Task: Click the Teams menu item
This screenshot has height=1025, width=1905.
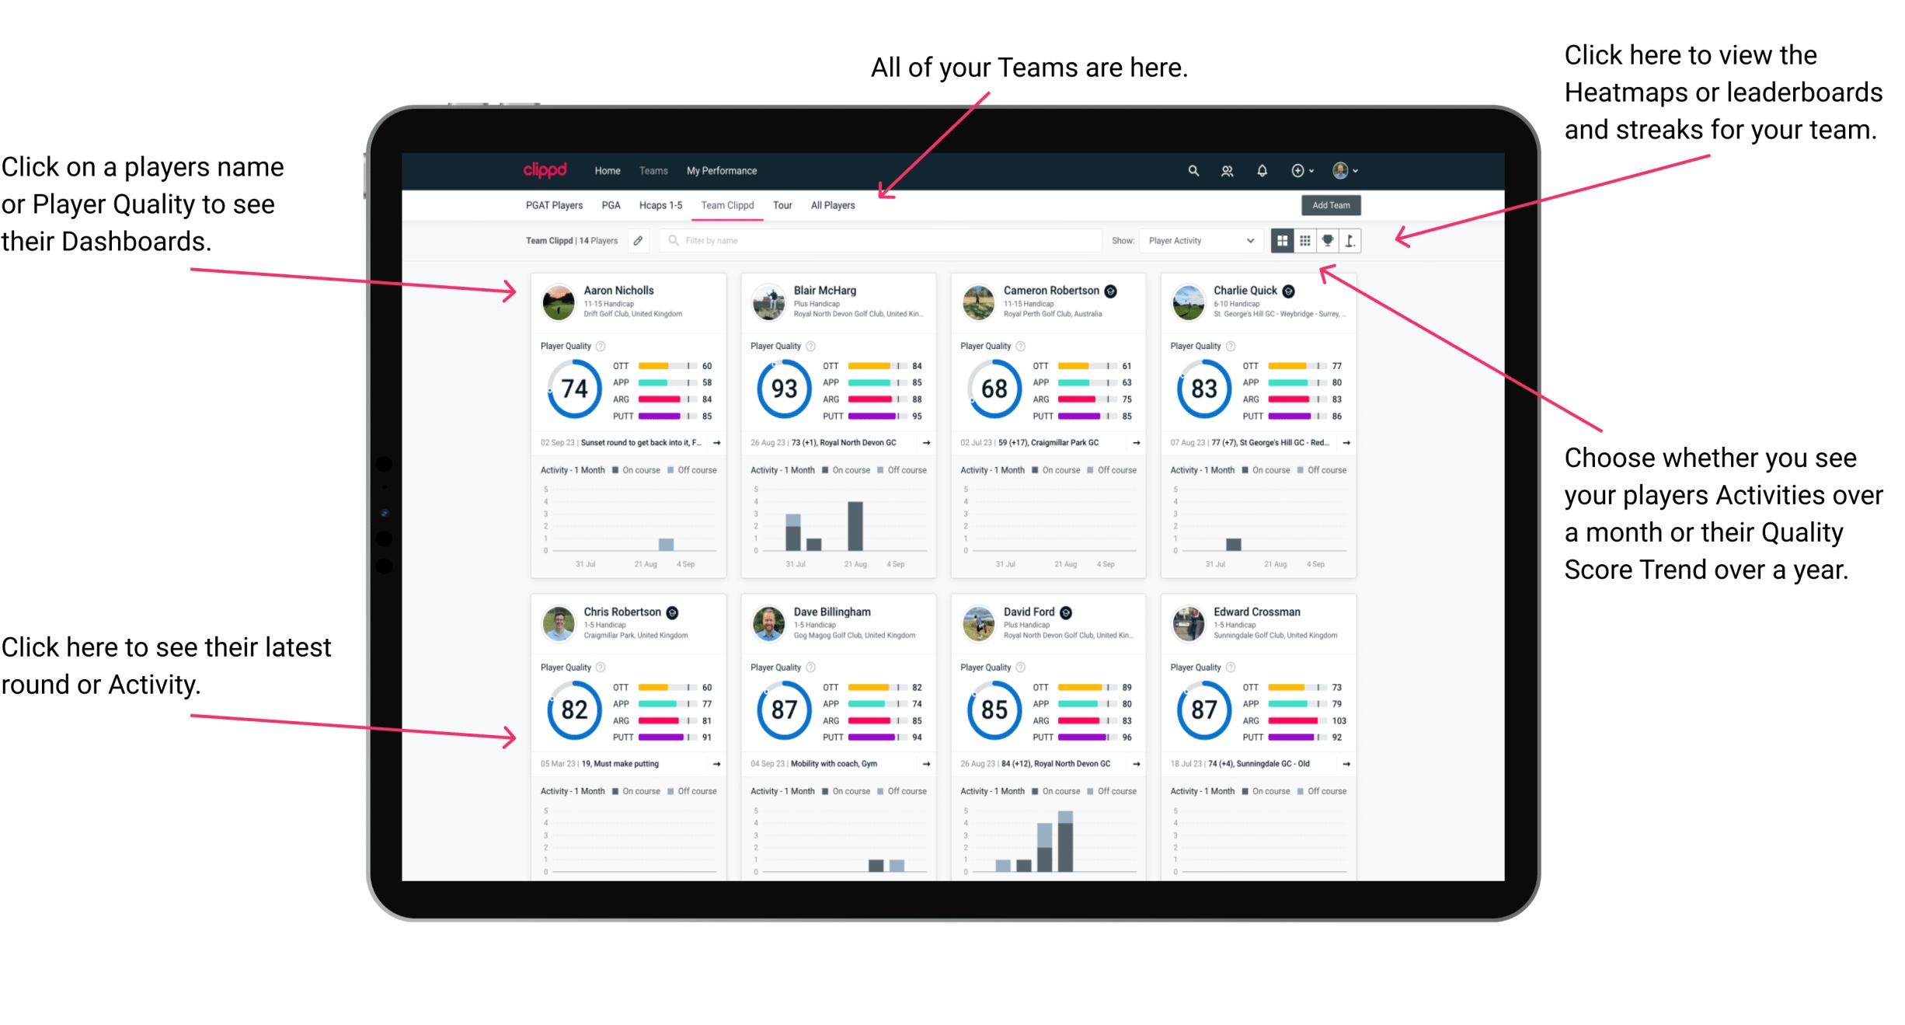Action: coord(656,170)
